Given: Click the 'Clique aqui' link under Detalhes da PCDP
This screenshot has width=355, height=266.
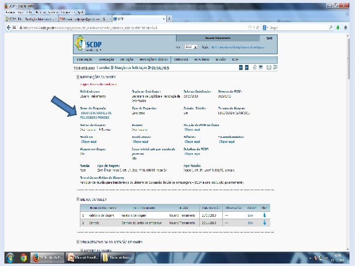Looking at the screenshot, I should (x=192, y=154).
